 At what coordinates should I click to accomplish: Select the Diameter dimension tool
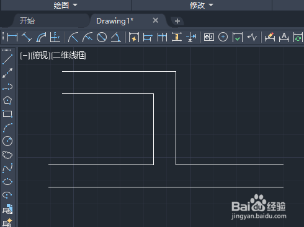[102, 37]
